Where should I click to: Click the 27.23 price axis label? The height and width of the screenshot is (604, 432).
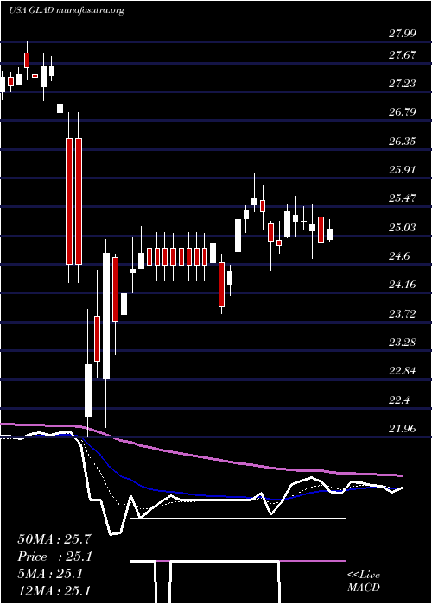click(402, 84)
